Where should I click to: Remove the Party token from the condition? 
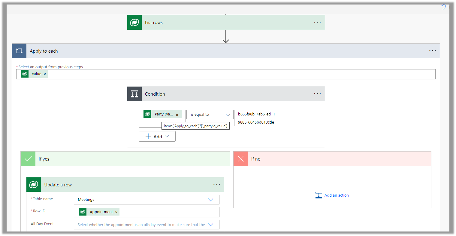coord(177,115)
